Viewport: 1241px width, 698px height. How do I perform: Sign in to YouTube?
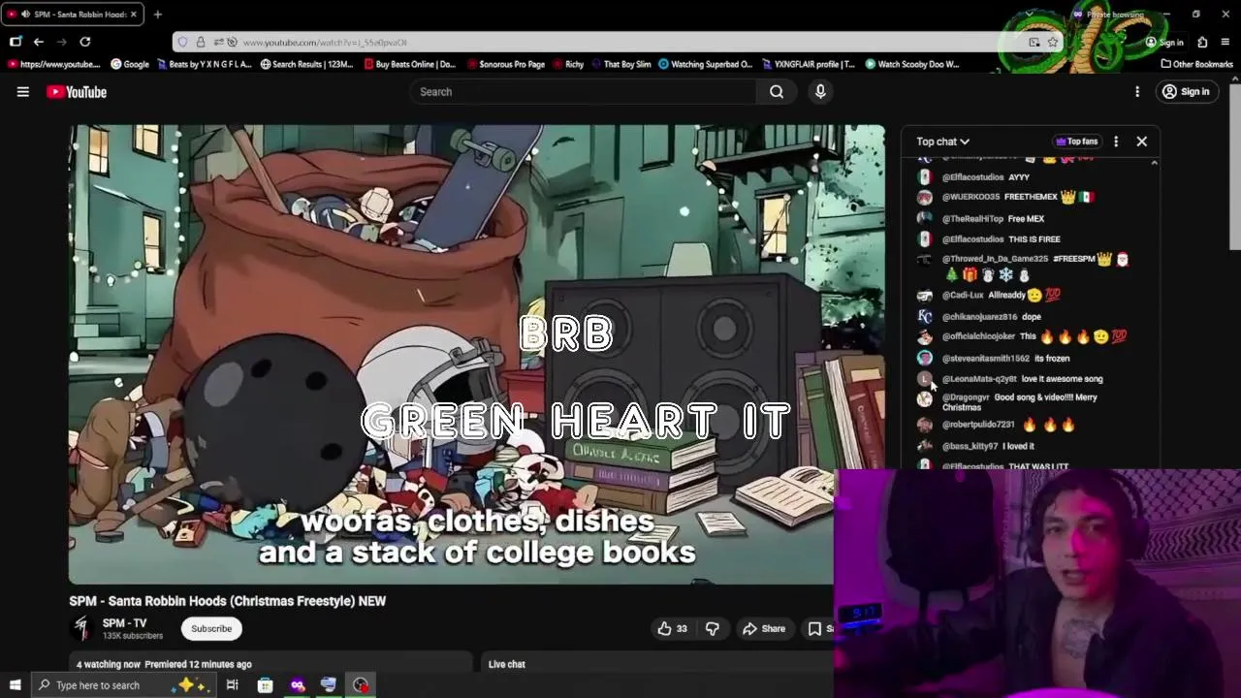(1186, 92)
